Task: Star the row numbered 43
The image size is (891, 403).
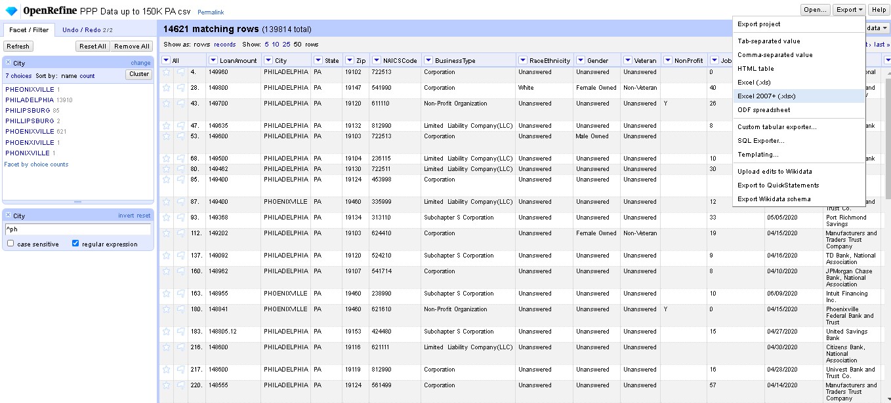Action: [x=166, y=104]
